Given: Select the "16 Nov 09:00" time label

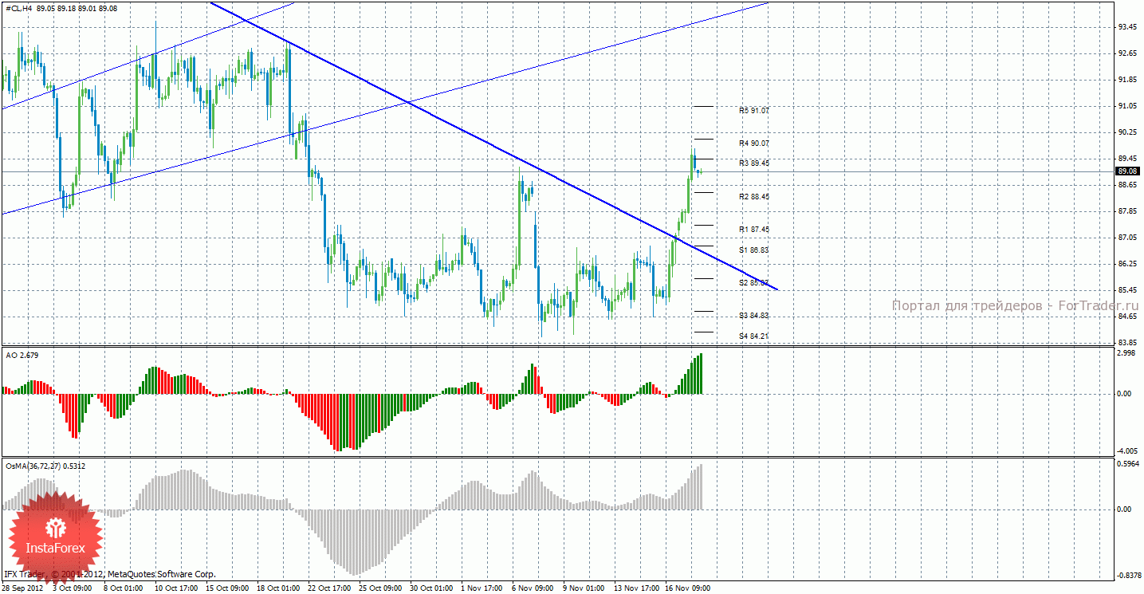Looking at the screenshot, I should click(x=687, y=588).
